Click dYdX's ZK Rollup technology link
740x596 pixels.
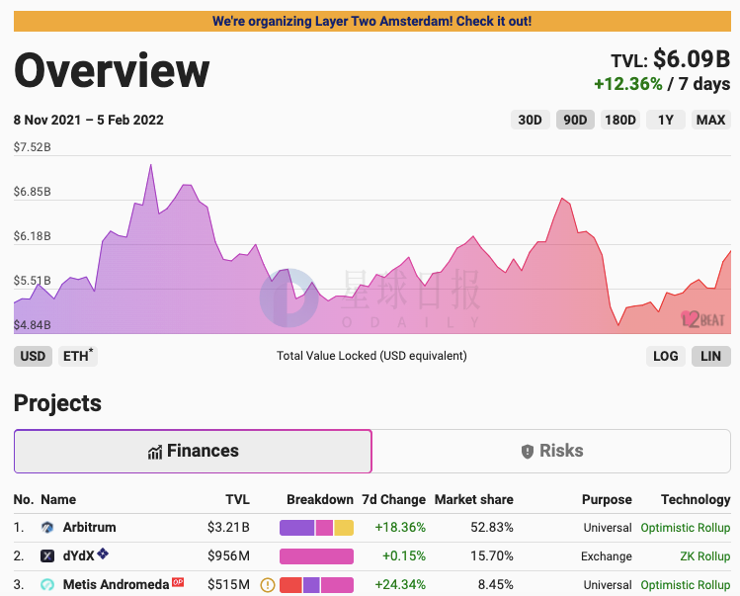705,556
